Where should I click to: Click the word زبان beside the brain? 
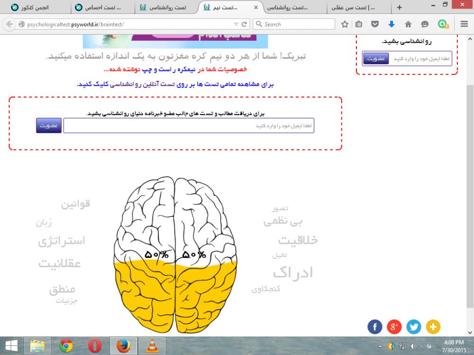(44, 223)
